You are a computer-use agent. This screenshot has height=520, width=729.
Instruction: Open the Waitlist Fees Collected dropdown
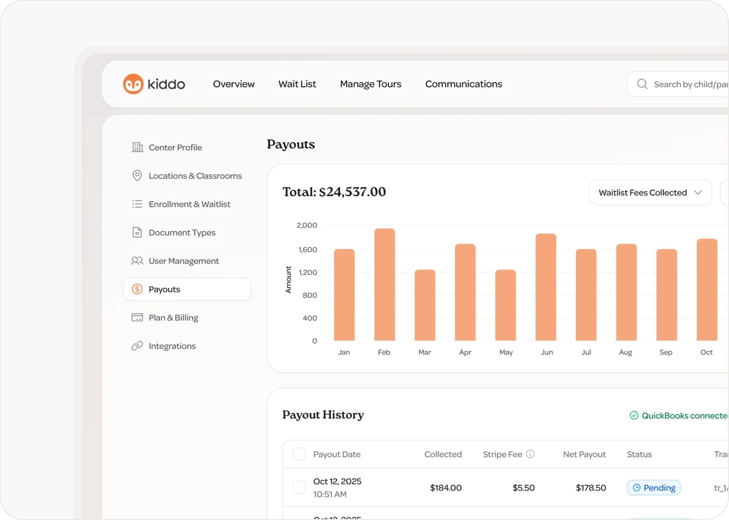pos(651,192)
